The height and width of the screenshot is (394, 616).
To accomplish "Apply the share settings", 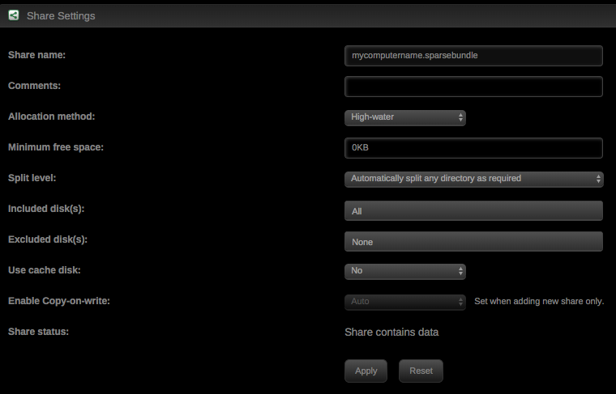I will coord(366,371).
